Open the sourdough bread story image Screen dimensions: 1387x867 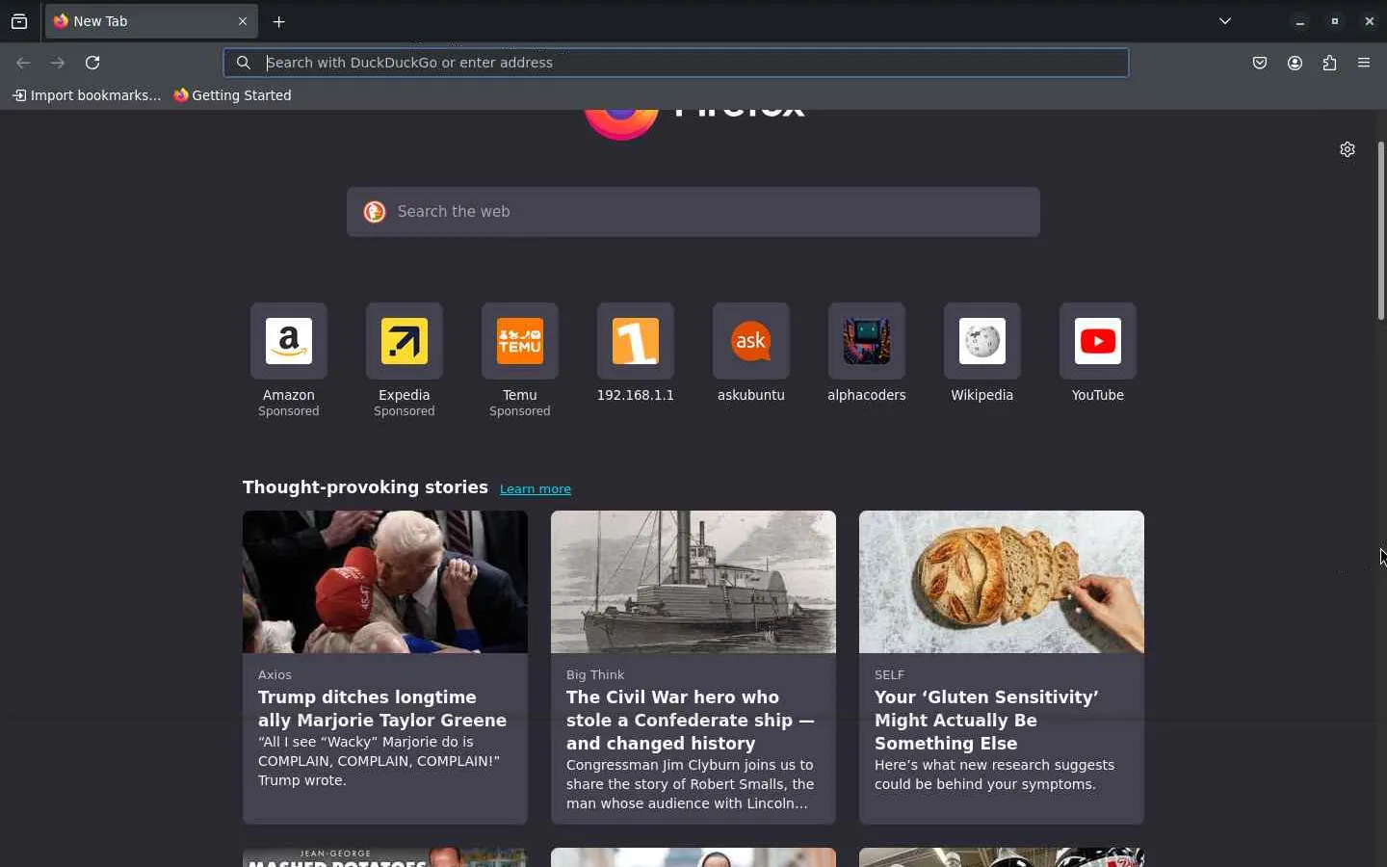[1002, 582]
